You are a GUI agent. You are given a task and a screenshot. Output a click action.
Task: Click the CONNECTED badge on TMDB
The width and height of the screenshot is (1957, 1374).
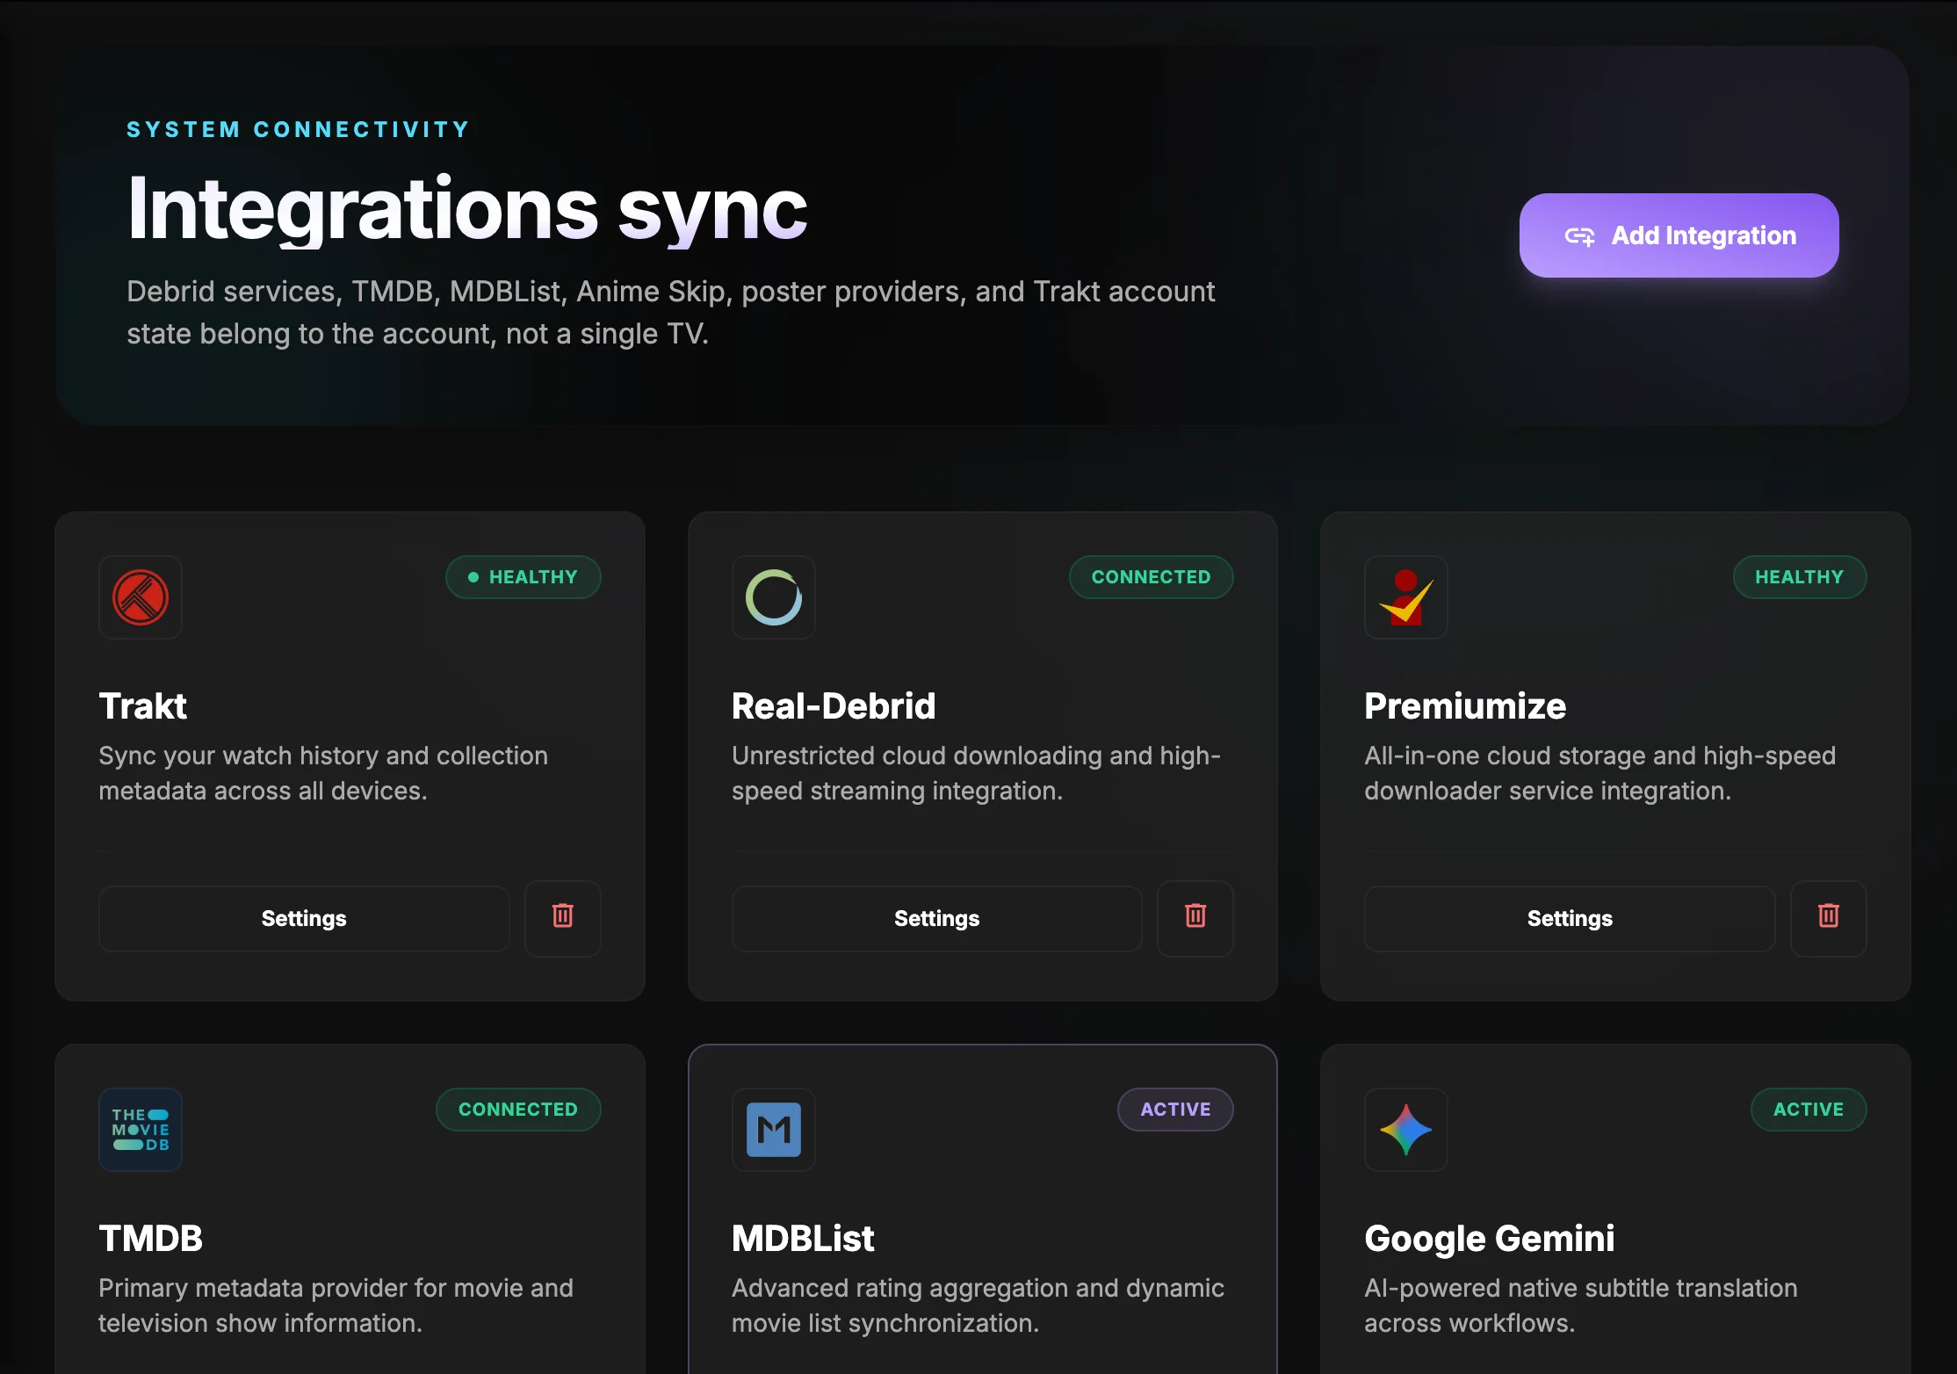point(517,1110)
